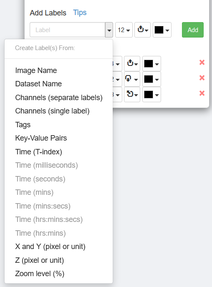Select Channels (separate labels) option
212x287 pixels.
tap(59, 98)
